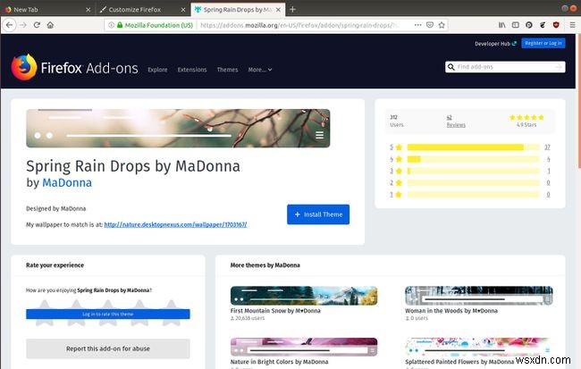Close the Spring Rain Drops tab

click(278, 10)
